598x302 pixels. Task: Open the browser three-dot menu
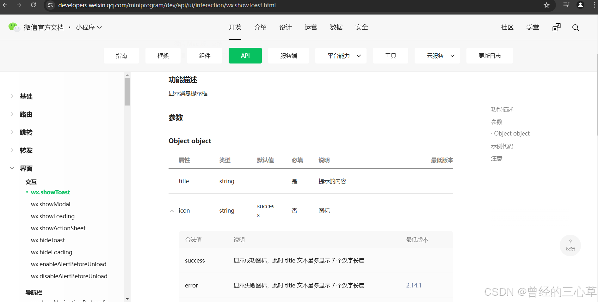[595, 5]
